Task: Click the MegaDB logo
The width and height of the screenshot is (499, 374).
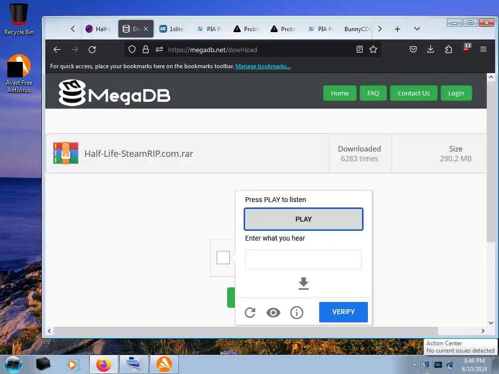Action: [114, 93]
